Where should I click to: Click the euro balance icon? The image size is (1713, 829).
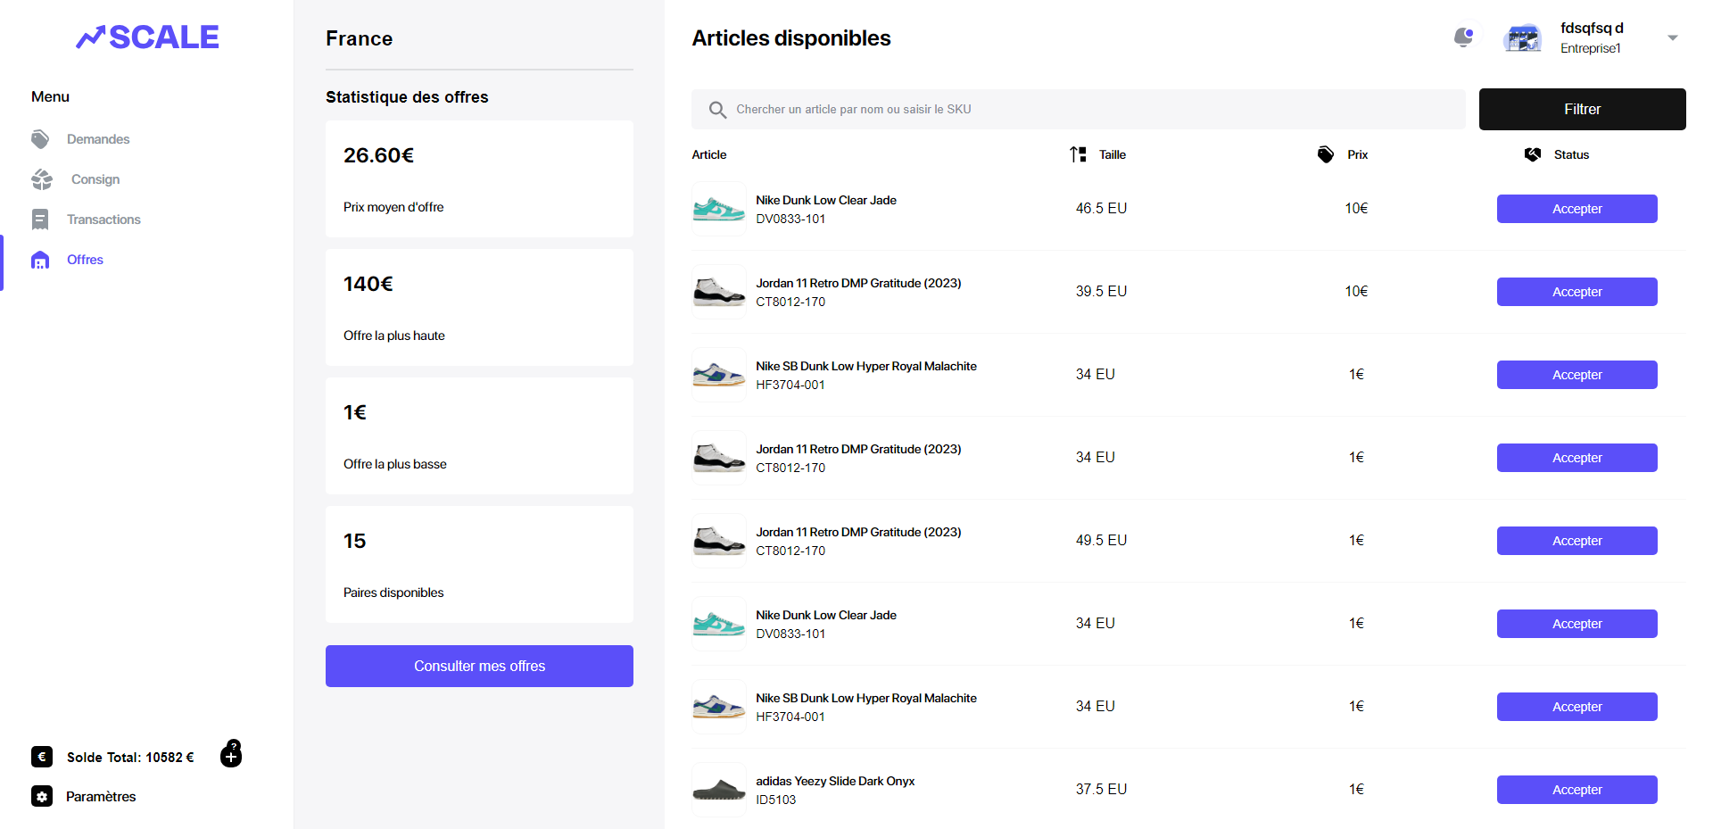point(42,757)
